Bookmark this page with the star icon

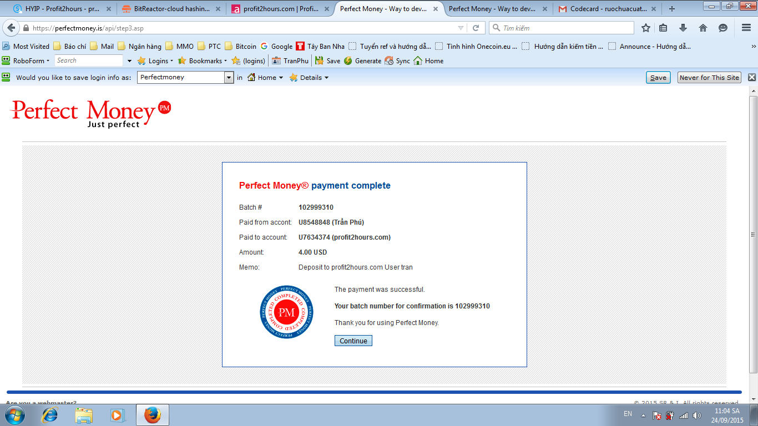click(646, 28)
